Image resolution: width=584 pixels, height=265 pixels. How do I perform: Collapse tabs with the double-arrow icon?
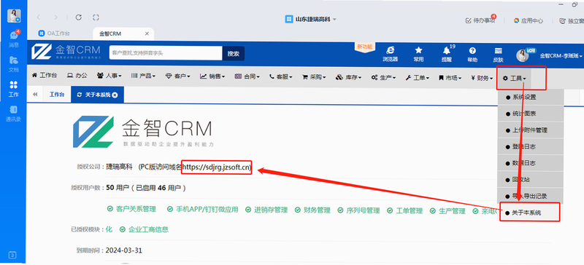point(35,95)
